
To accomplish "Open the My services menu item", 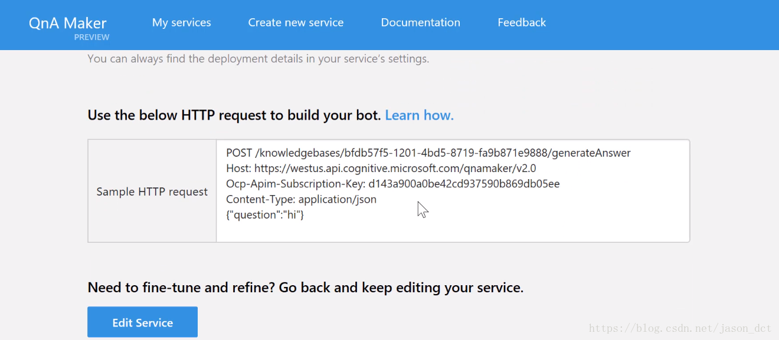I will [x=181, y=23].
